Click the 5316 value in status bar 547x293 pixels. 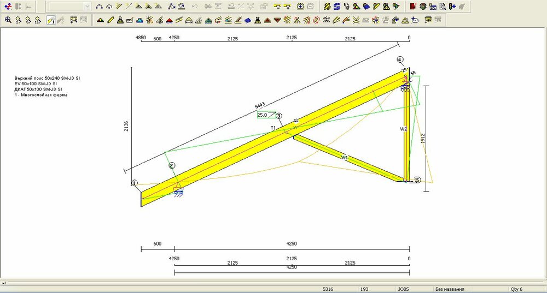click(328, 289)
